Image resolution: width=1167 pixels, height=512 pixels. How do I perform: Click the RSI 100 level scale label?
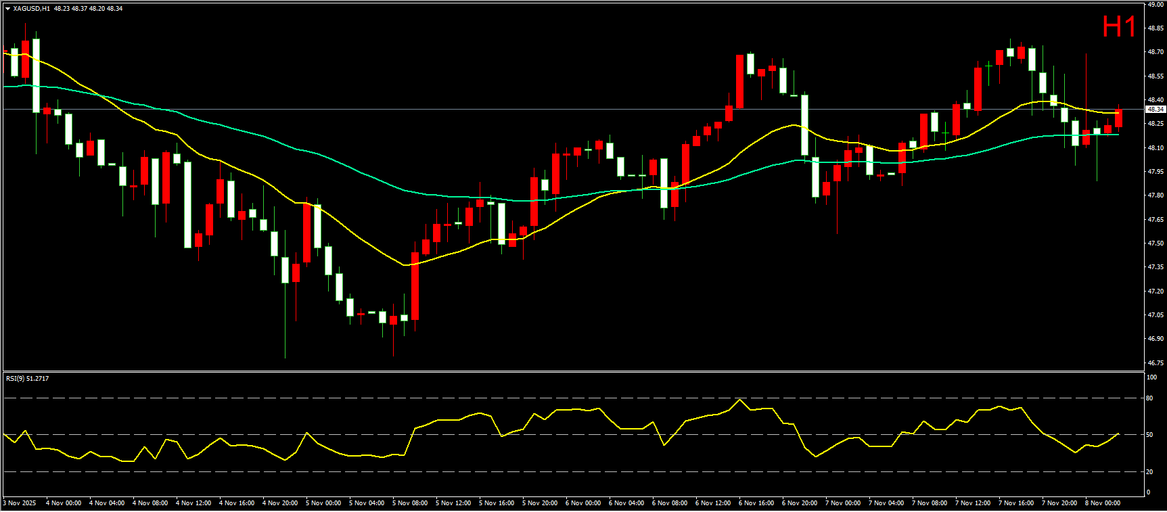[x=1151, y=377]
